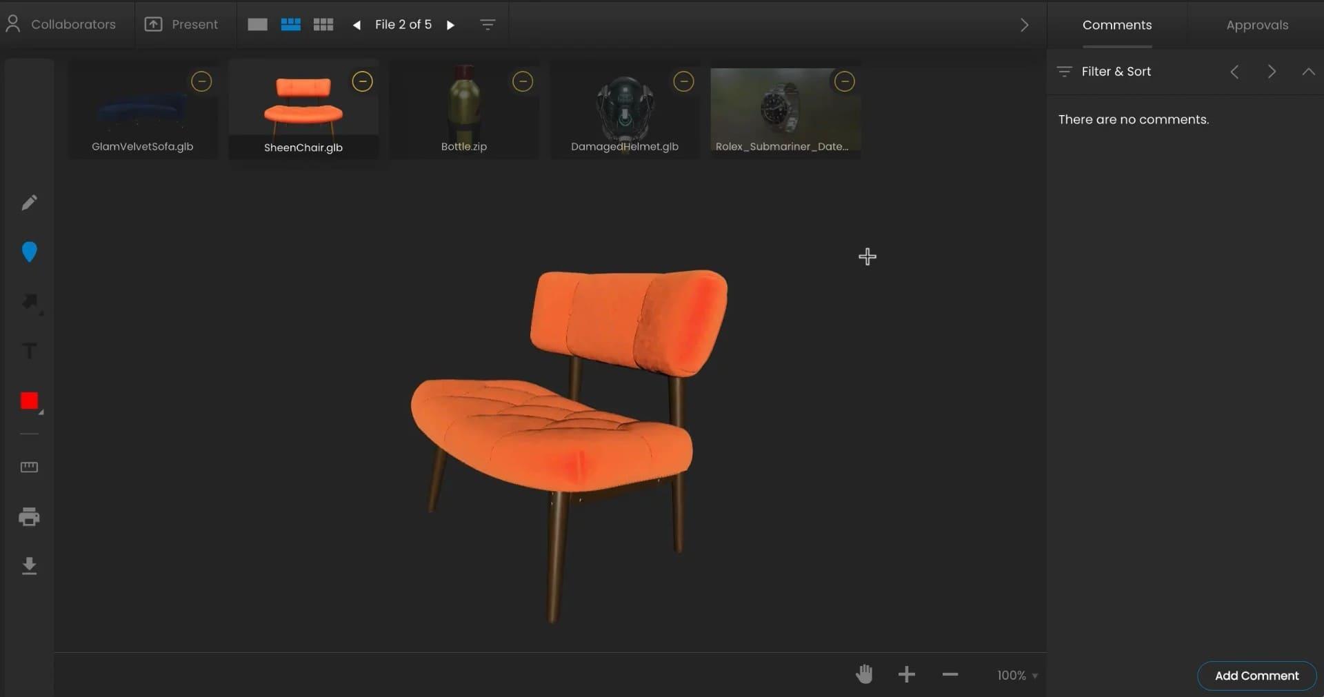Open the 100% zoom level dropdown
Viewport: 1324px width, 697px height.
click(x=1016, y=676)
